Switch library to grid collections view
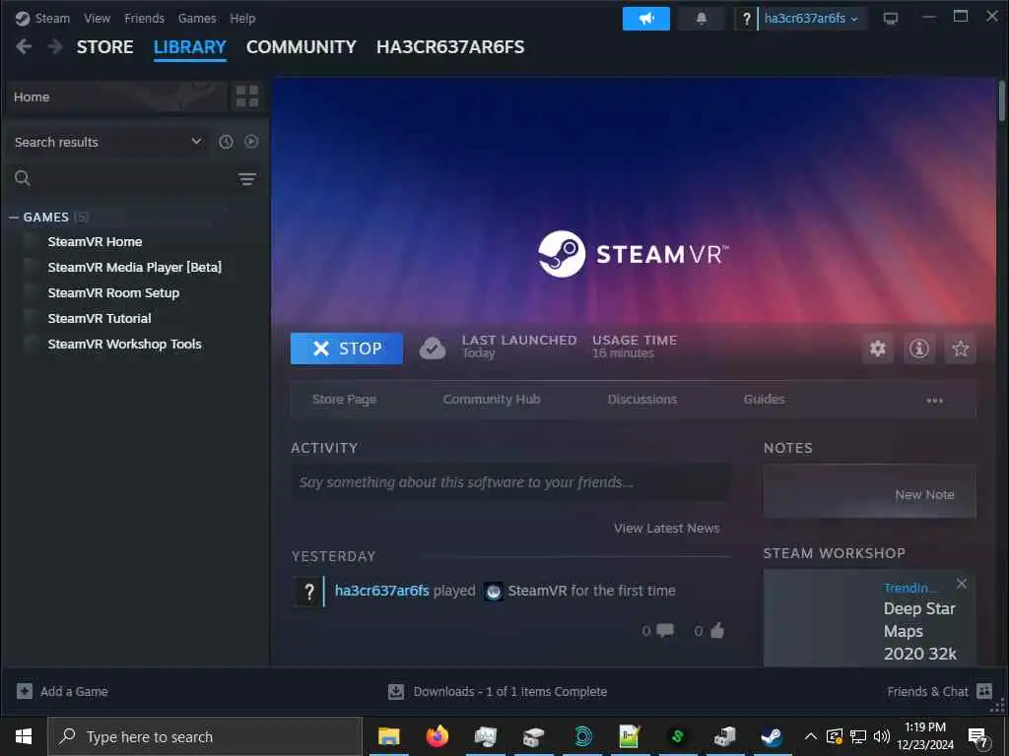 (247, 96)
